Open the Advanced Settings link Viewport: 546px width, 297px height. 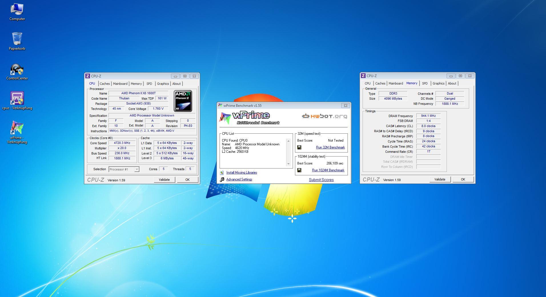[239, 179]
